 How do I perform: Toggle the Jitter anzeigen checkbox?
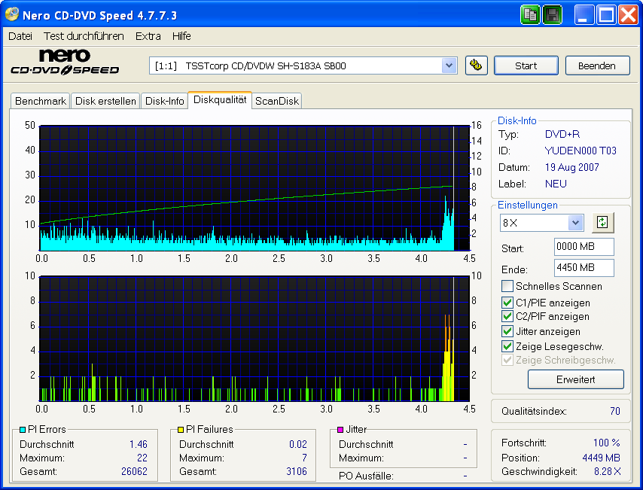[508, 331]
